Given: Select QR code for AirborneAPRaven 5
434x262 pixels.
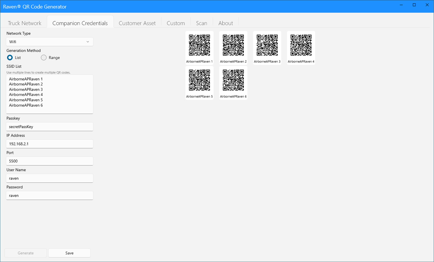Looking at the screenshot, I should 200,83.
